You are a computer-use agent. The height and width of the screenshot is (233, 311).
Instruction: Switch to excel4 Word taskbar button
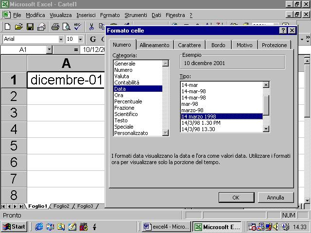coord(166,227)
